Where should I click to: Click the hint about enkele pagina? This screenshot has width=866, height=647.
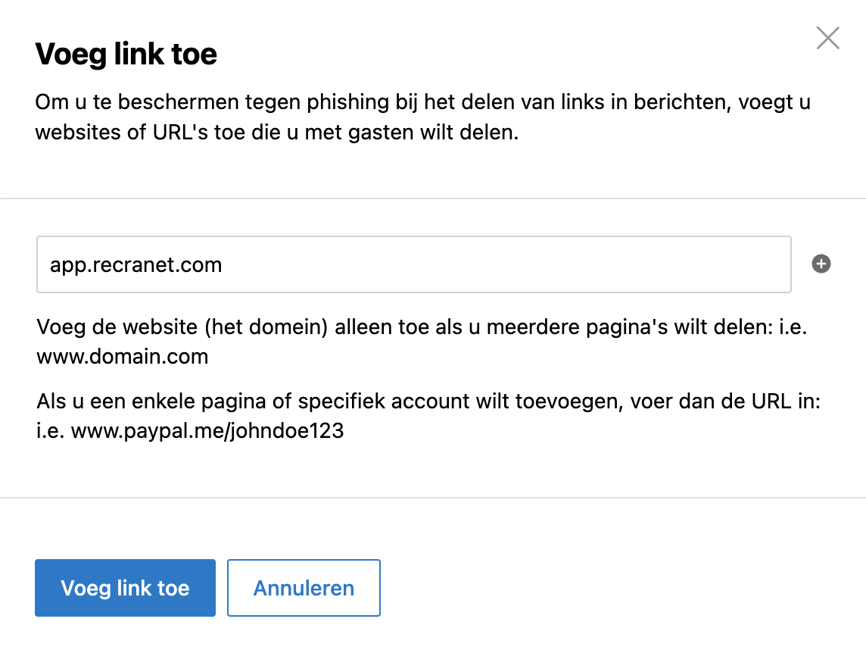tap(428, 416)
